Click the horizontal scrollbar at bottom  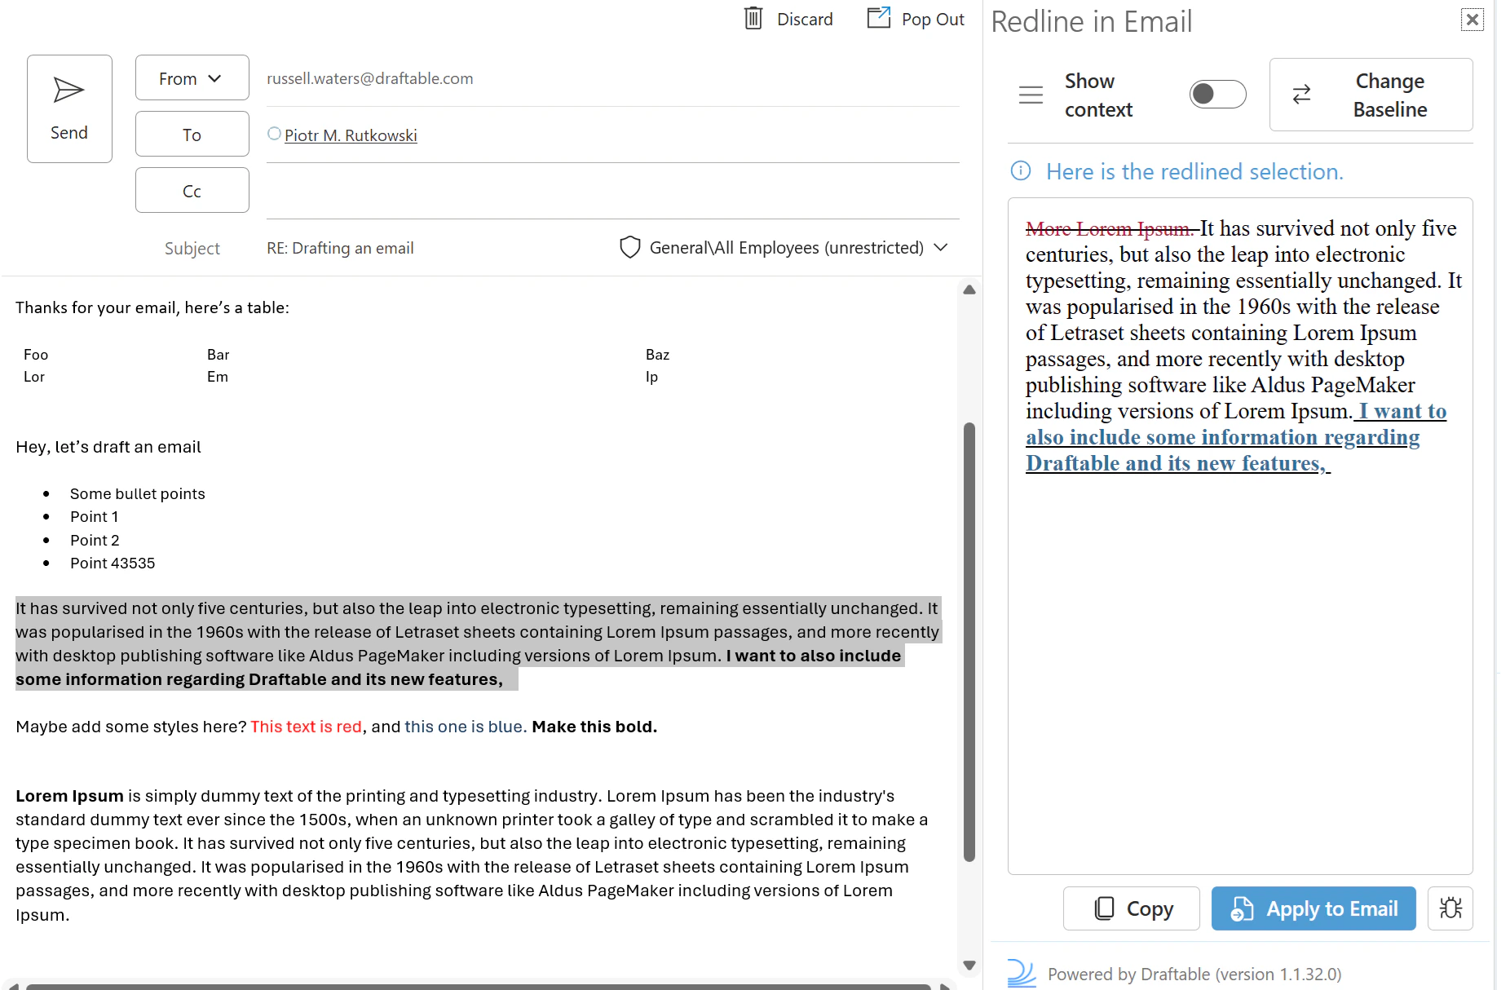pos(479,986)
